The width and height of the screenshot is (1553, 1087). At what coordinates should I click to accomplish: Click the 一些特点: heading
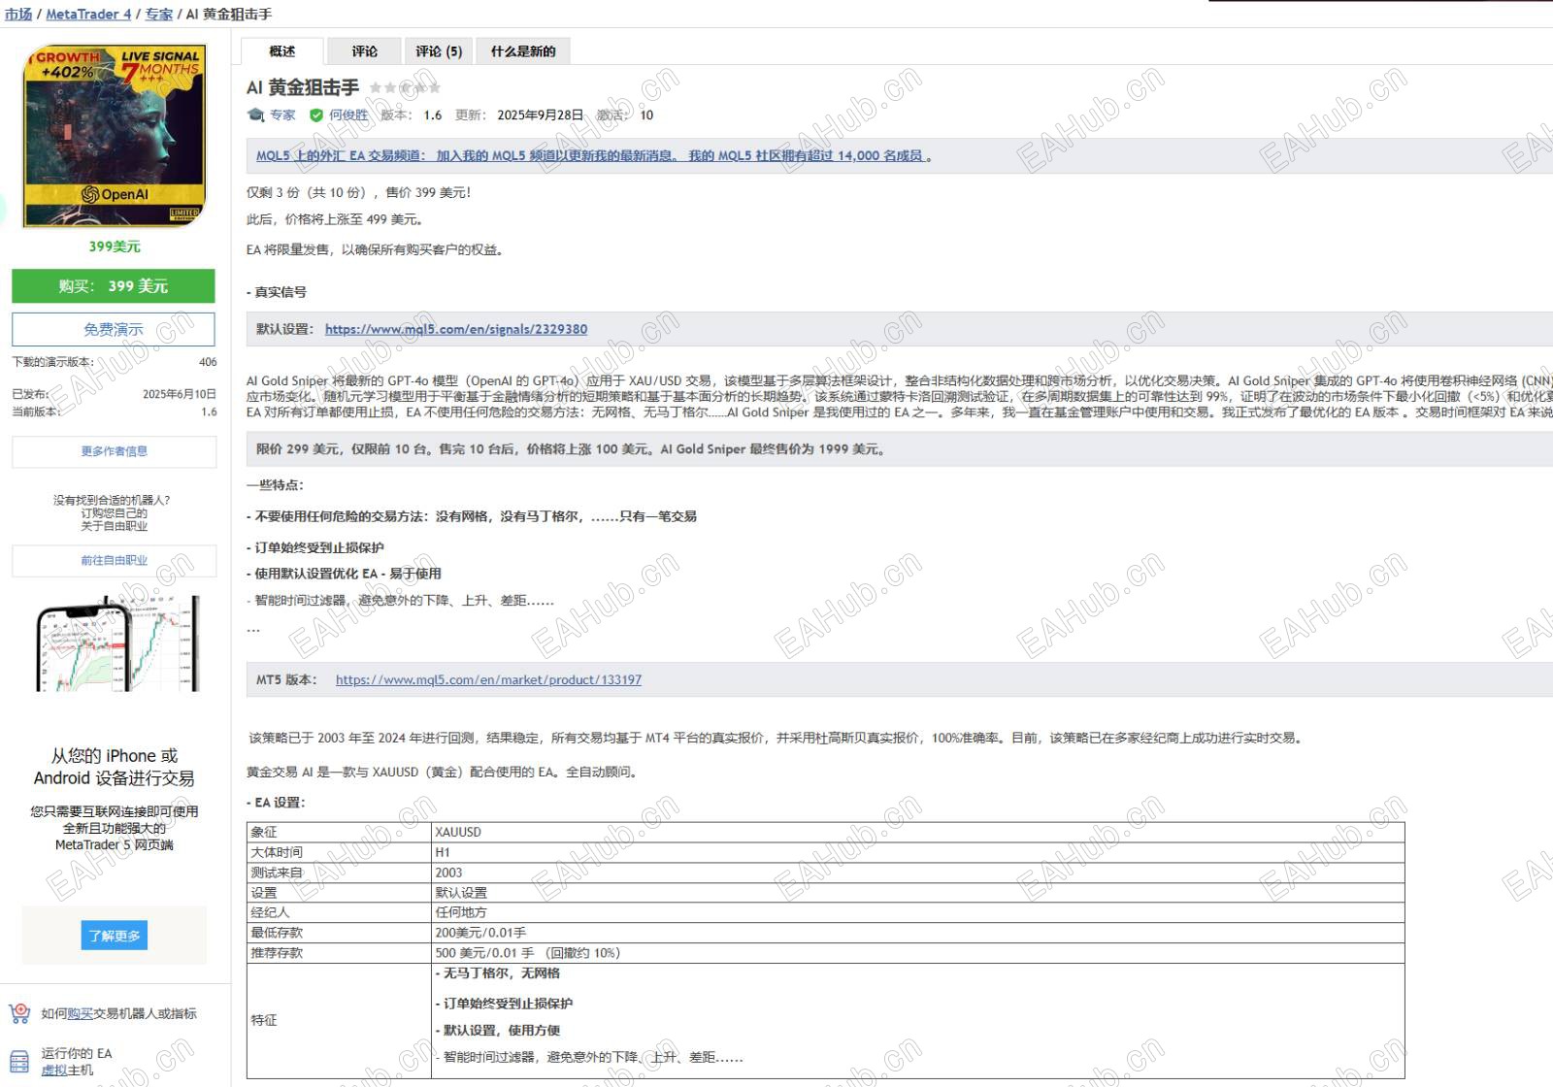coord(275,484)
